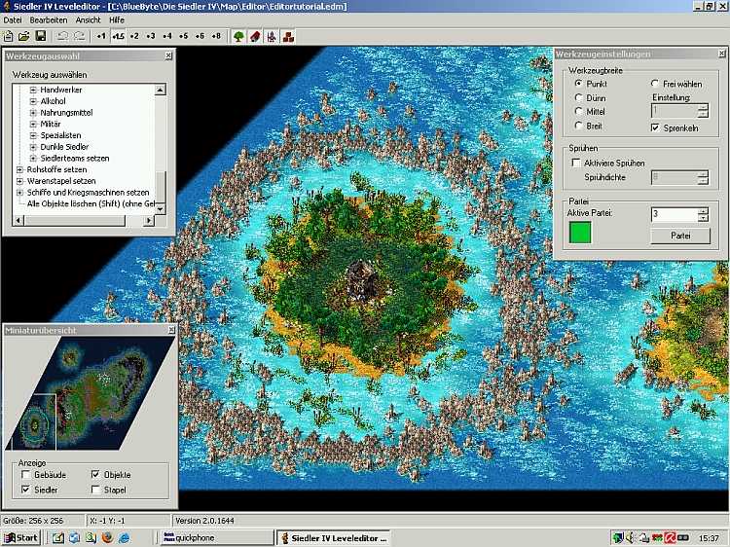730x547 pixels.
Task: Set zoom level to 5
Action: coord(183,36)
